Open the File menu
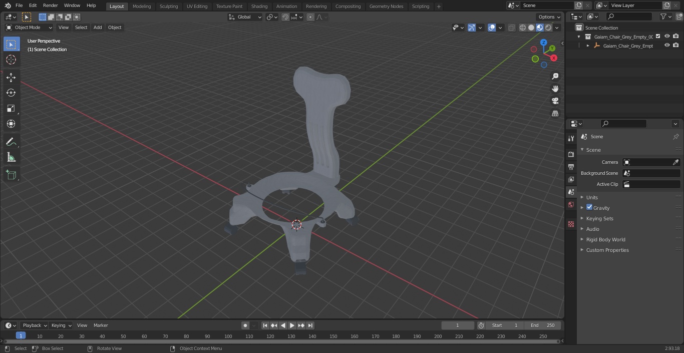The image size is (684, 353). (19, 6)
